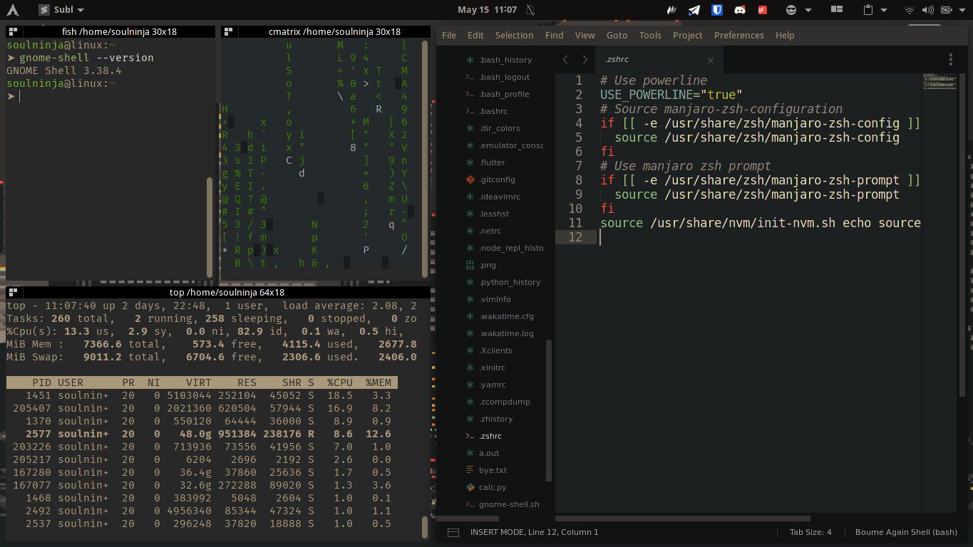Viewport: 973px width, 547px height.
Task: Select the .zshrc tab
Action: click(x=617, y=60)
